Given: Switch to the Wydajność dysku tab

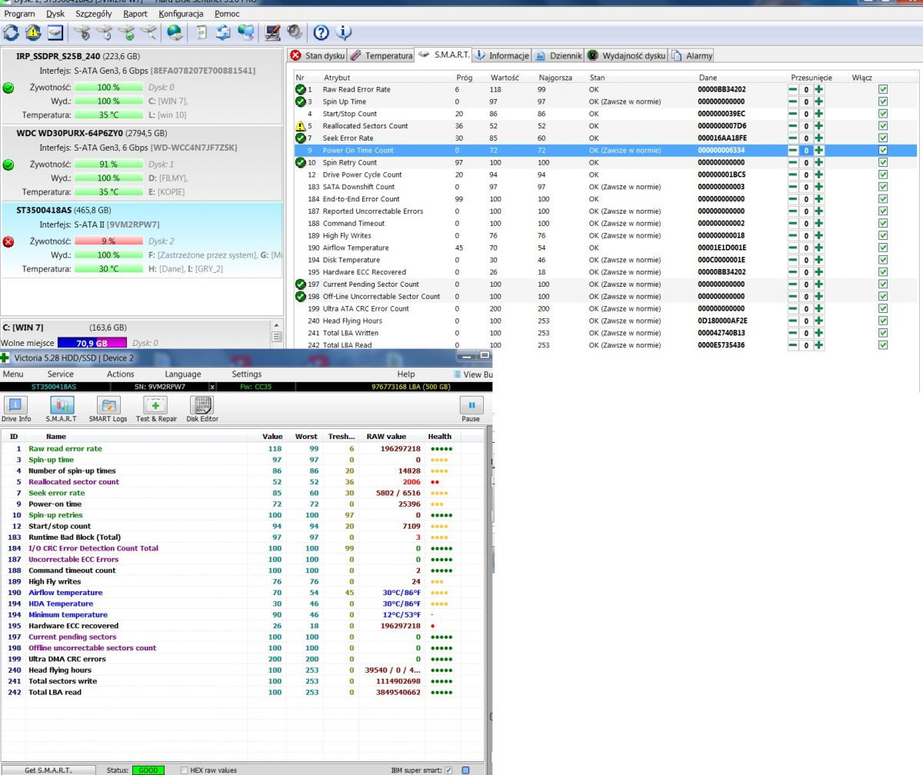Looking at the screenshot, I should tap(626, 55).
